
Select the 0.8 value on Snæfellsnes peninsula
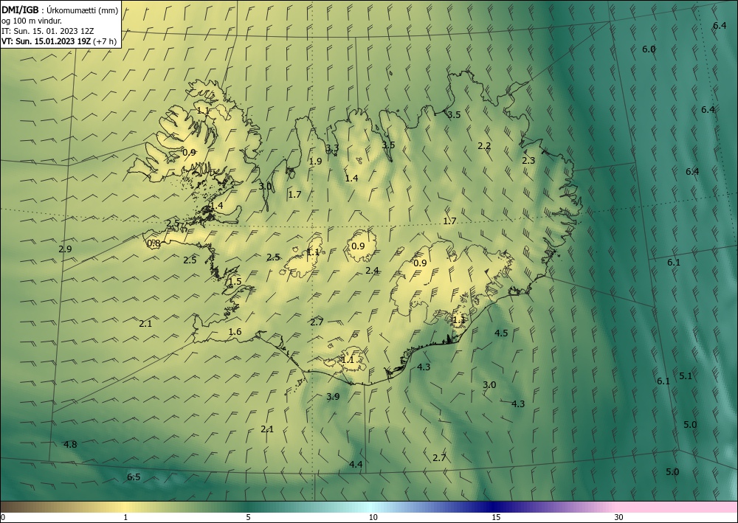pos(154,243)
